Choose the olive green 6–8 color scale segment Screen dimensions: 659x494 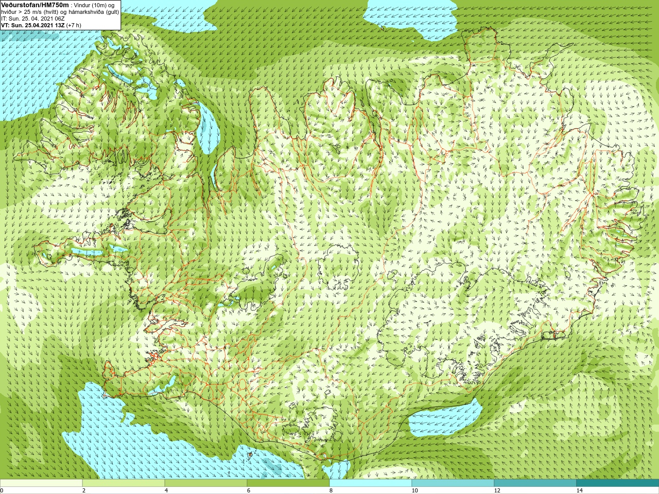pos(288,483)
